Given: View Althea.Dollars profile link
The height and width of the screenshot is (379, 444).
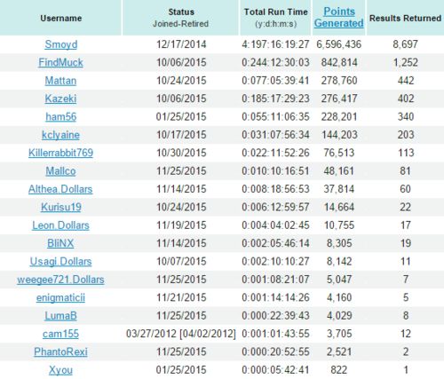Looking at the screenshot, I should point(60,189).
